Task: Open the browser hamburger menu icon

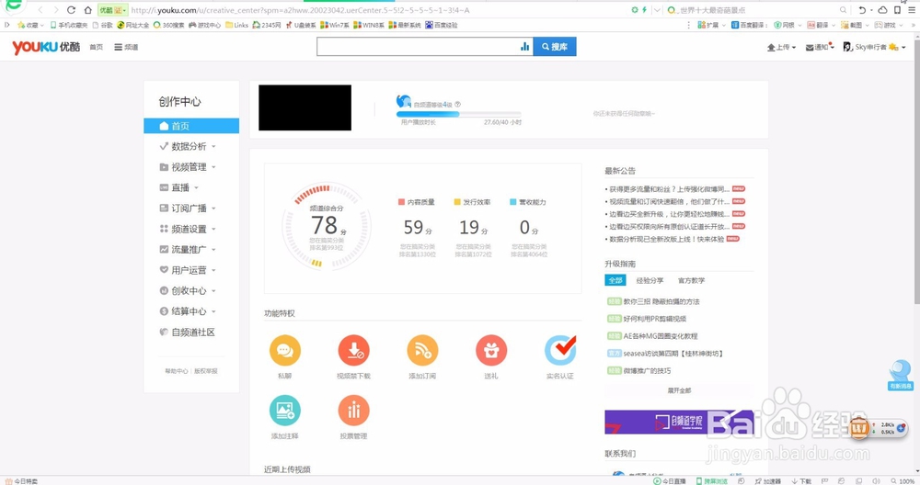Action: click(x=911, y=10)
